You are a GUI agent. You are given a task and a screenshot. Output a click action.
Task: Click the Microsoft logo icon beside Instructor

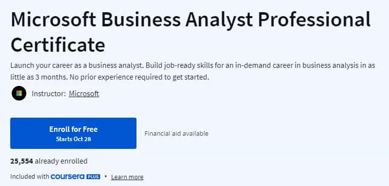[19, 93]
